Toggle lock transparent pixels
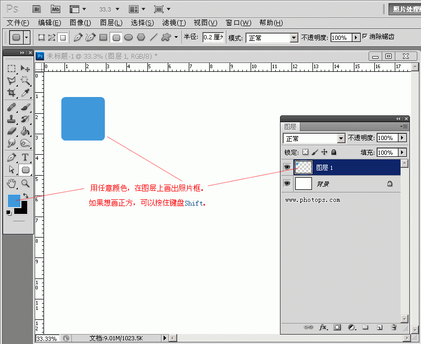The width and height of the screenshot is (421, 344). [x=306, y=152]
